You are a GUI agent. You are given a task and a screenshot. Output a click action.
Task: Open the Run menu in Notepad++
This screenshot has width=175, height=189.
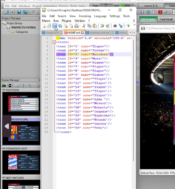(x=56, y=21)
